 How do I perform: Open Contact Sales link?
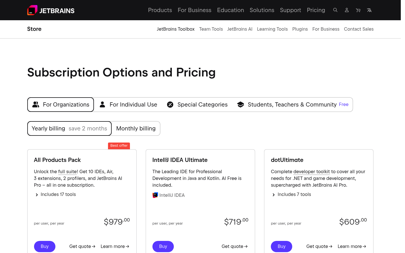click(359, 29)
